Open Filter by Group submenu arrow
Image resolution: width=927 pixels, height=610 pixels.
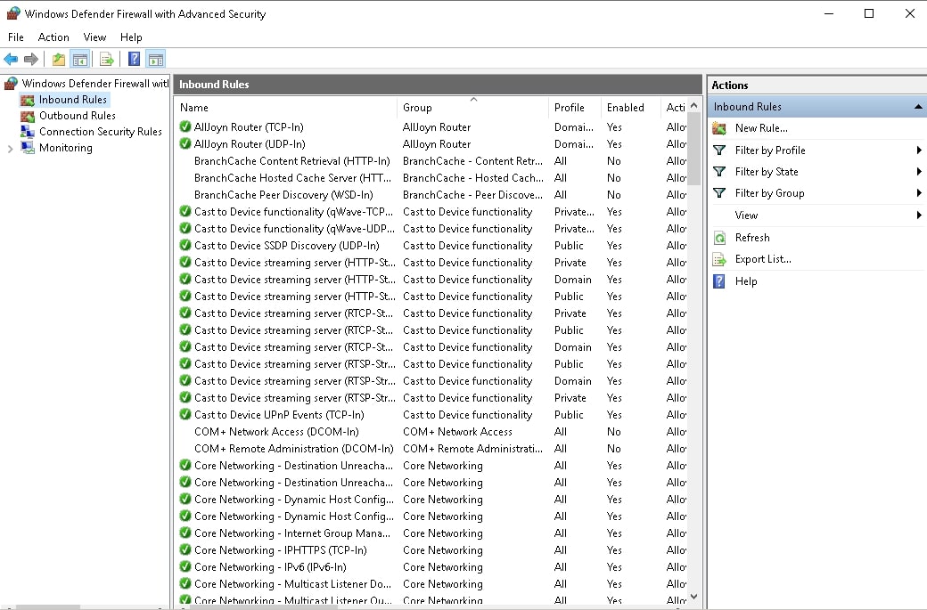(919, 192)
